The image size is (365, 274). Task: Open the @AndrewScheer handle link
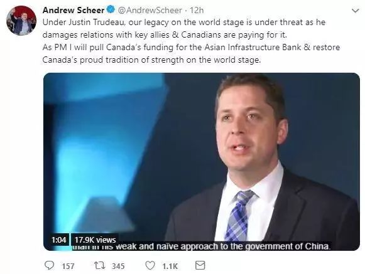point(150,11)
